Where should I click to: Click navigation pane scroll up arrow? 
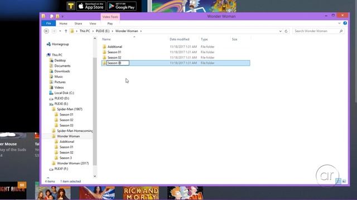95,38
